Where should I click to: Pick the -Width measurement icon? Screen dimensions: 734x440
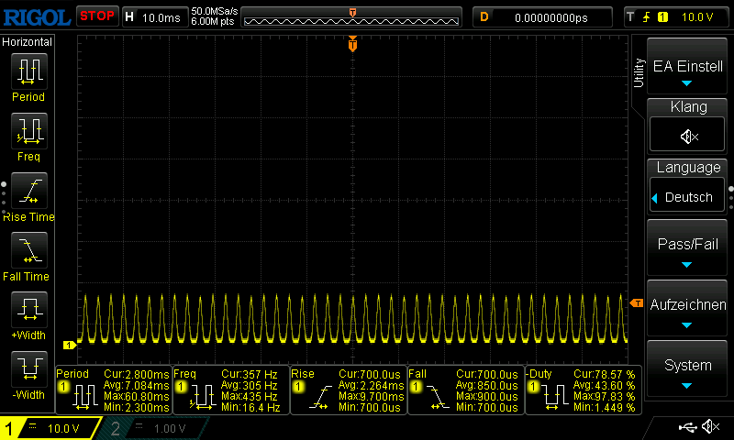click(x=28, y=372)
